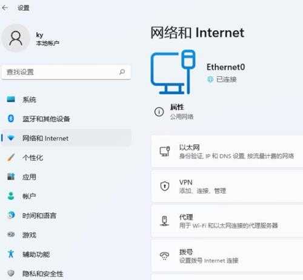
Task: Click the 属性 info circle icon
Action: point(159,112)
